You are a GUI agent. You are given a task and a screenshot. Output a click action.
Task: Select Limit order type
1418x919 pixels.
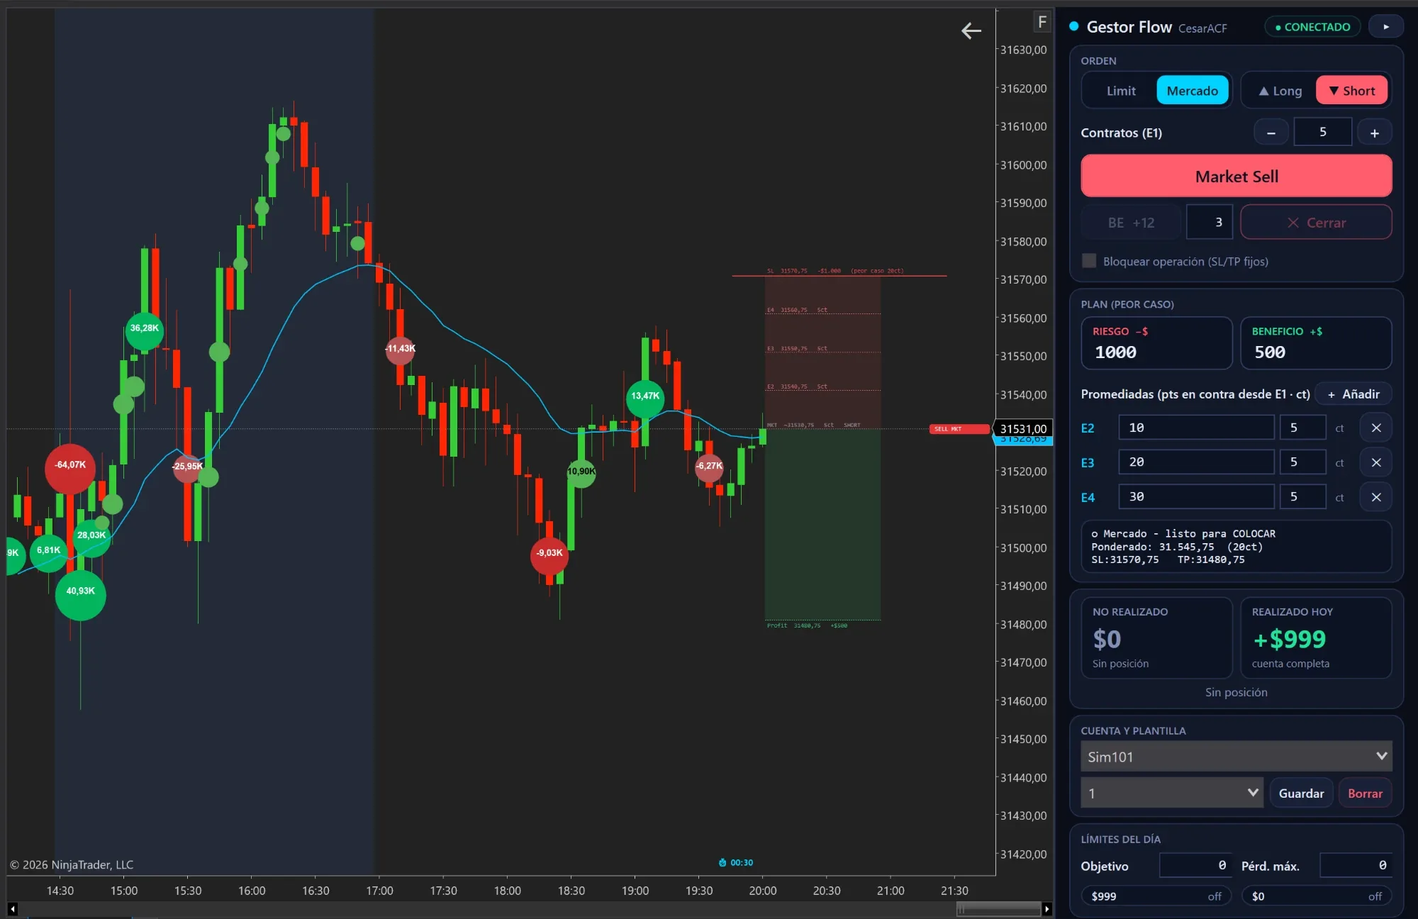pos(1121,91)
